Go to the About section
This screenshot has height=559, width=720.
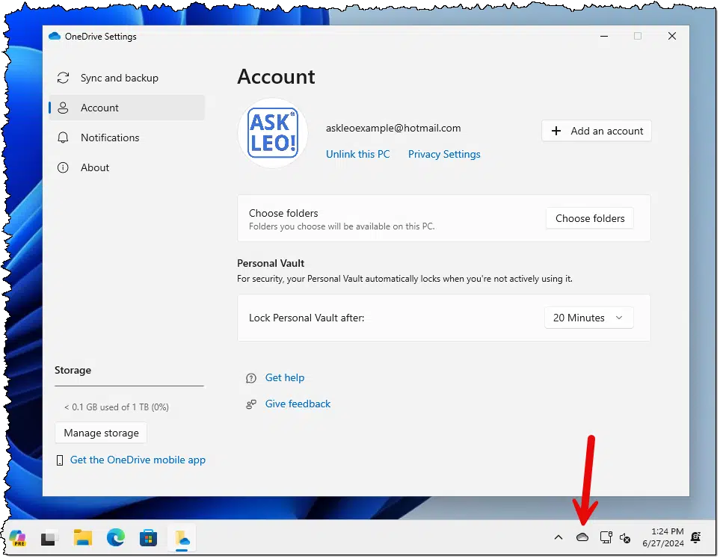[126, 167]
